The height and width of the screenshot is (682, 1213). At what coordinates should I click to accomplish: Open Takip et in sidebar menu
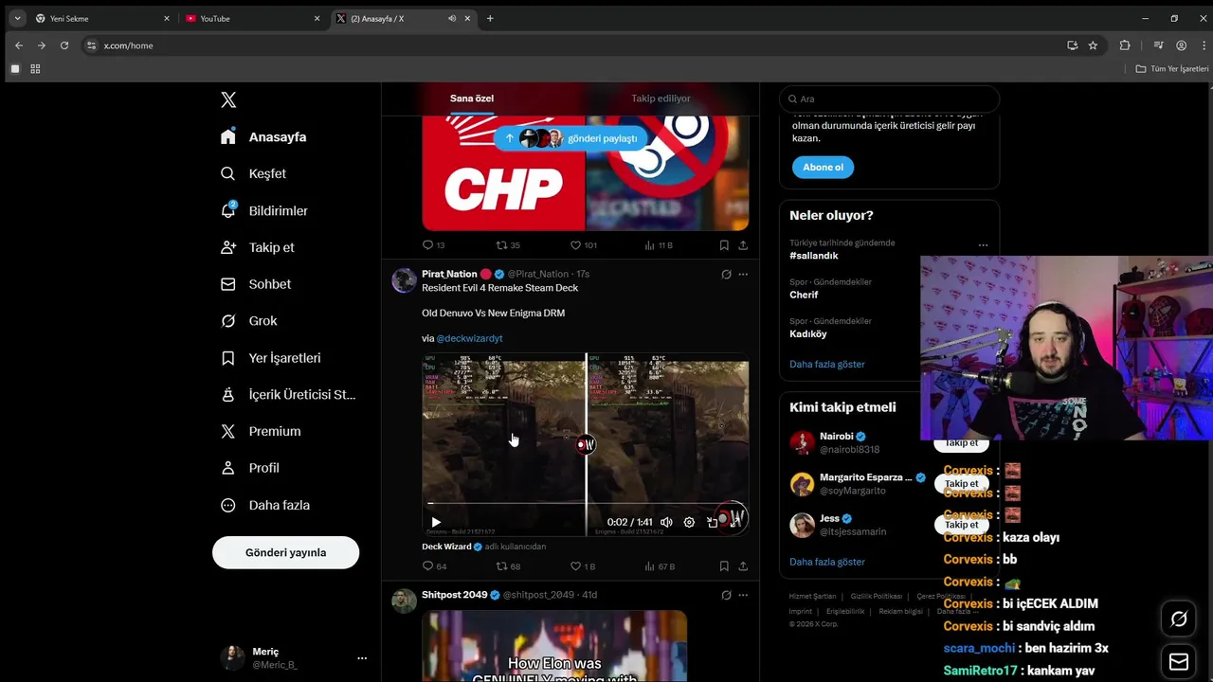tap(258, 247)
